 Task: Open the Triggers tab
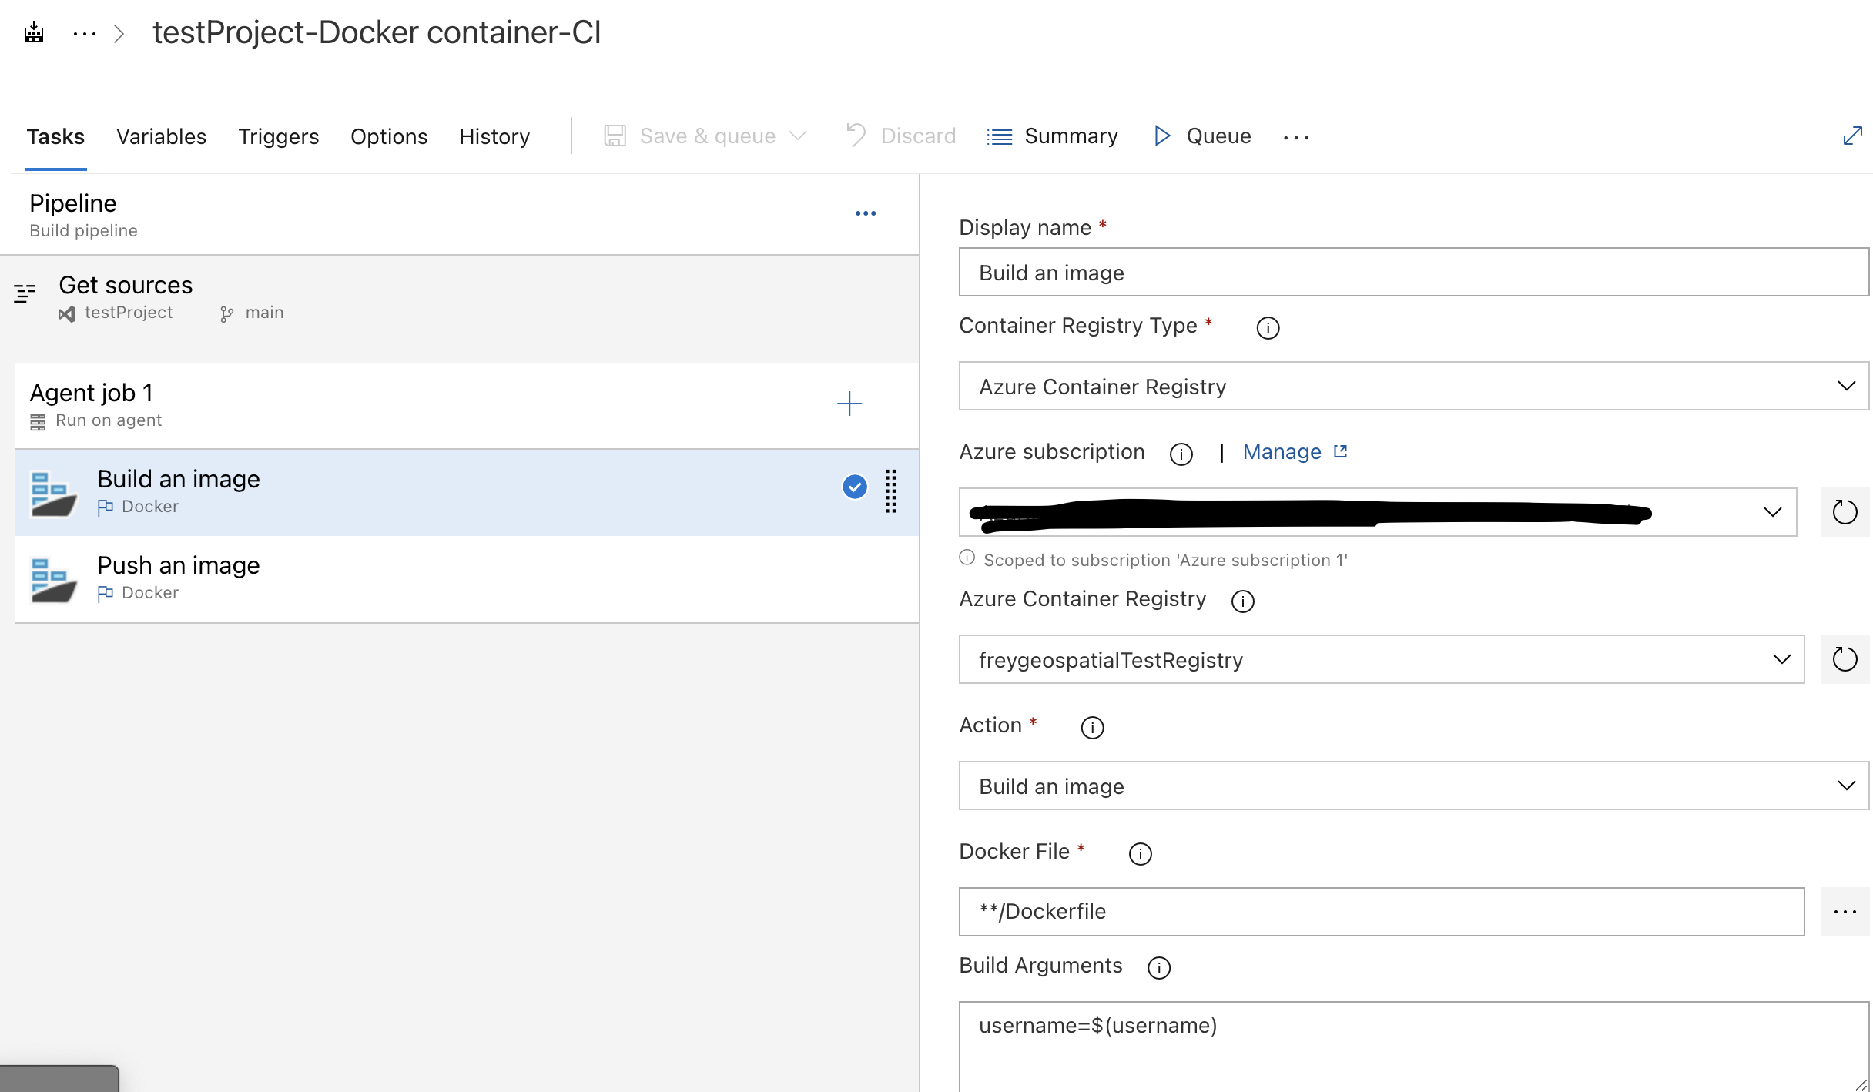click(278, 136)
